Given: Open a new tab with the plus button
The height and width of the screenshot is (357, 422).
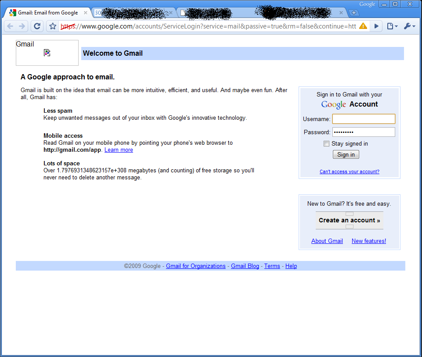Looking at the screenshot, I should [x=354, y=13].
